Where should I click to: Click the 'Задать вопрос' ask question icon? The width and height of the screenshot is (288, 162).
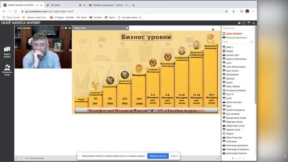coord(7,52)
